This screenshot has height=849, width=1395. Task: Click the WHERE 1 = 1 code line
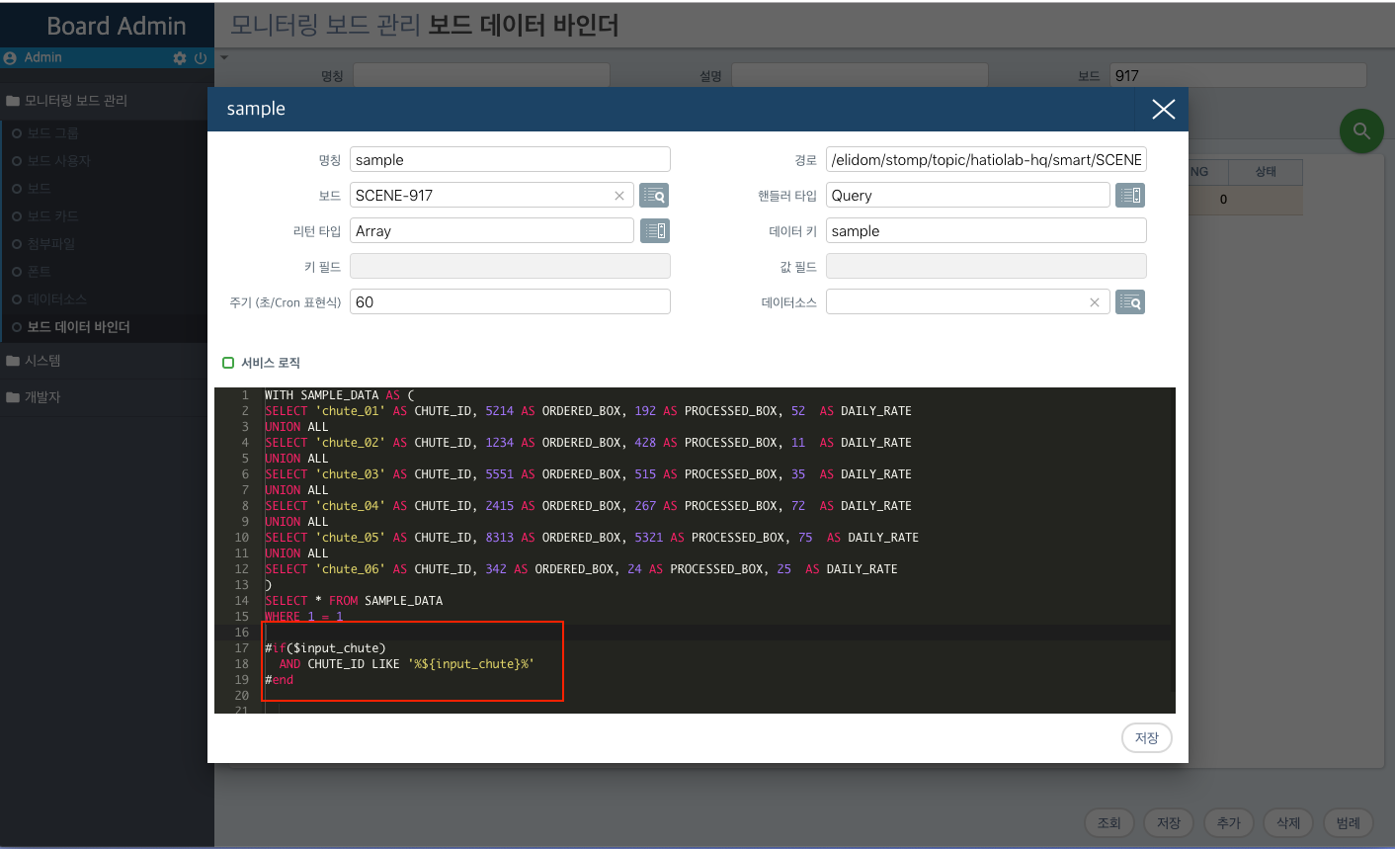(304, 617)
